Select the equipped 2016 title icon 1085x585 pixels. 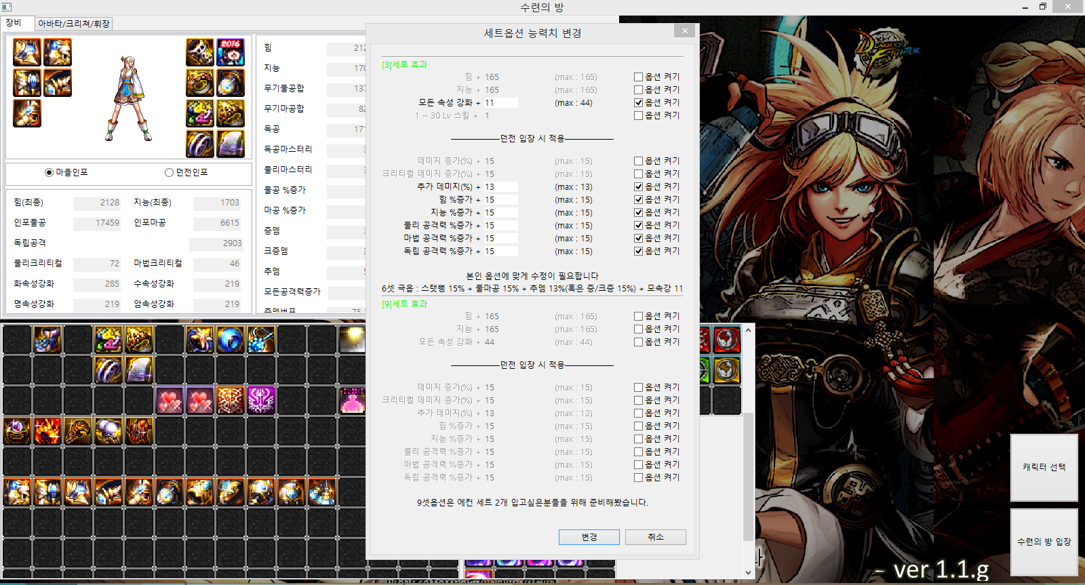coord(231,52)
